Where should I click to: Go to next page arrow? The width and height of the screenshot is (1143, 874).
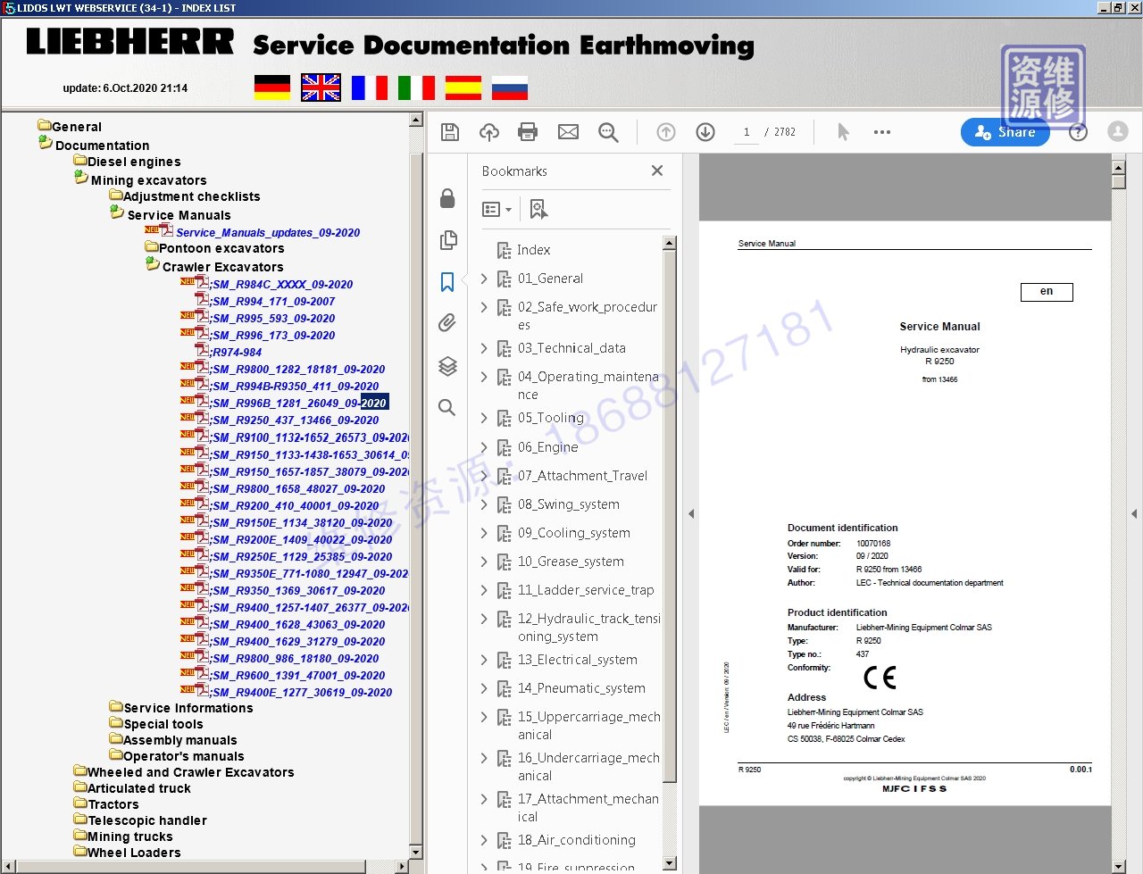[x=705, y=132]
